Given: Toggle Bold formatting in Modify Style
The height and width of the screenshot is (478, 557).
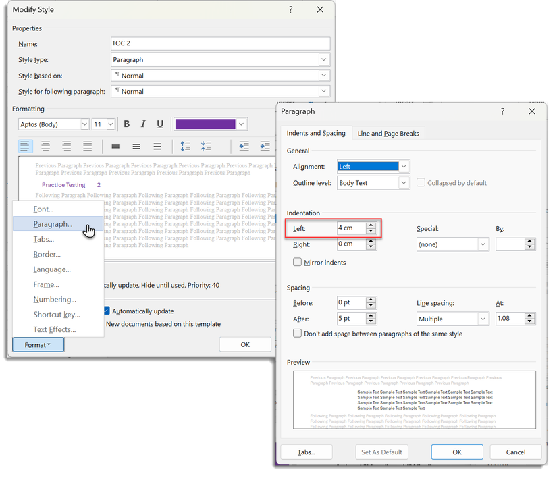Looking at the screenshot, I should pyautogui.click(x=126, y=124).
